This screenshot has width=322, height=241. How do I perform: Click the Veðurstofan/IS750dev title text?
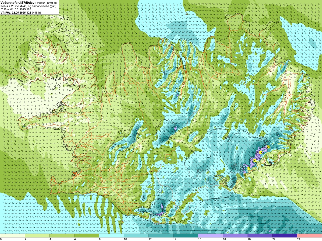(x=17, y=2)
